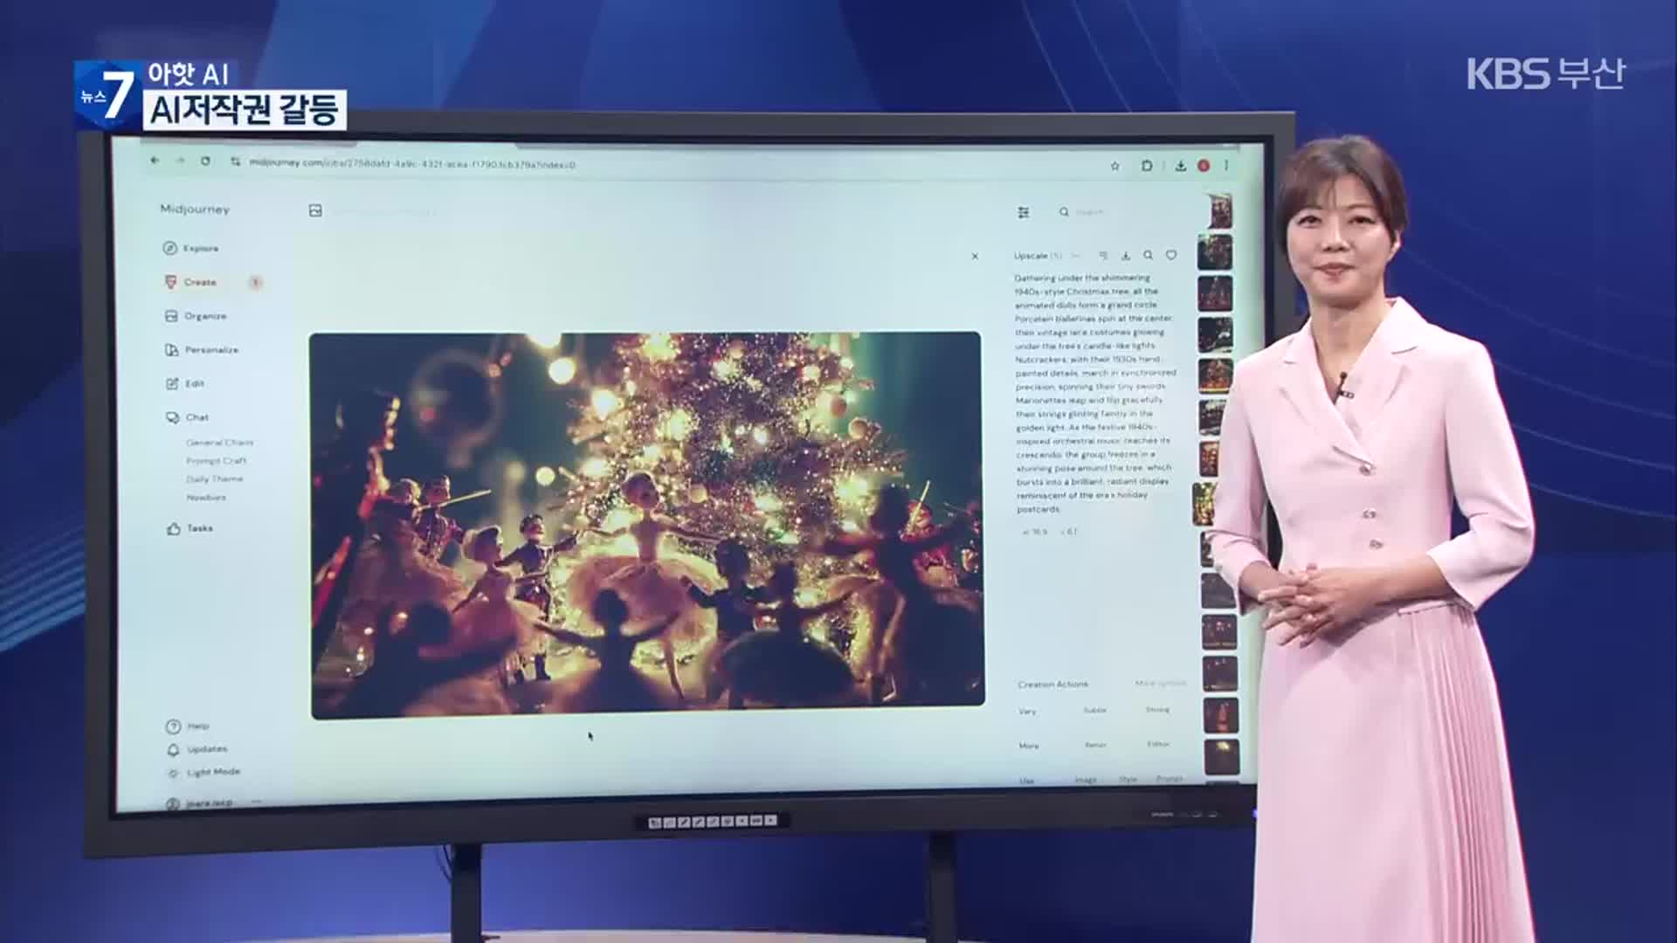Open the Prompt Craft chat room
The image size is (1677, 943).
coord(216,461)
